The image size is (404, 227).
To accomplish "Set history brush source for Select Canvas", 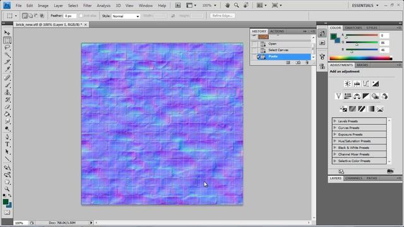I will [254, 50].
